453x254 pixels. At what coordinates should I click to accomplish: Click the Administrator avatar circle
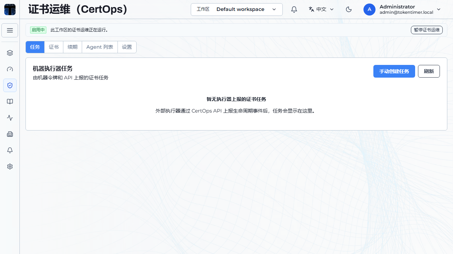(x=369, y=10)
